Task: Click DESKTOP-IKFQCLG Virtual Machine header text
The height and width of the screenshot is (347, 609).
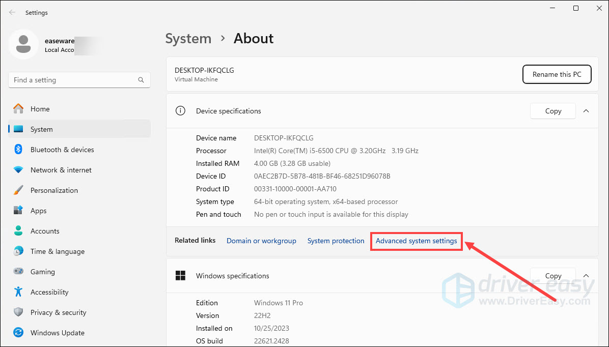Action: [x=204, y=74]
